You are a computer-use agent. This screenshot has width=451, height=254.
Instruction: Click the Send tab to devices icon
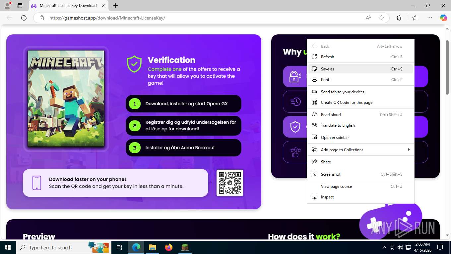[x=314, y=92]
